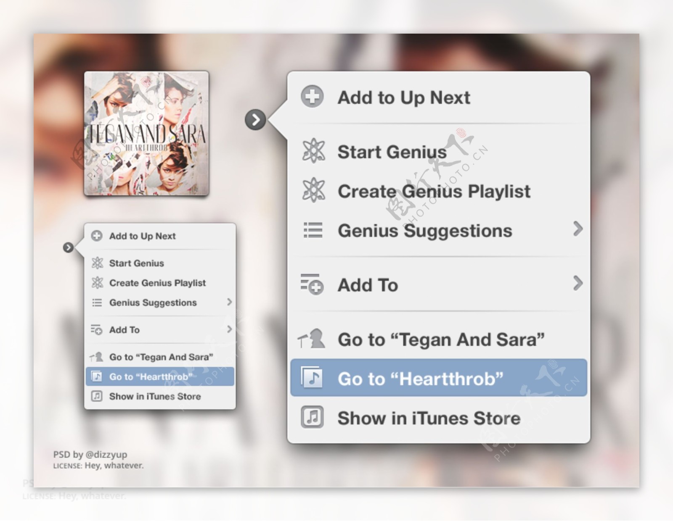Select highlighted Go to "Heartthrob" in the large menu
This screenshot has height=521, width=673.
point(439,378)
